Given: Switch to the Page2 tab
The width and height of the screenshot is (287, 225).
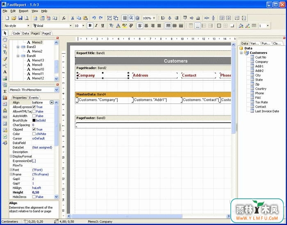Looking at the screenshot, I should point(46,33).
